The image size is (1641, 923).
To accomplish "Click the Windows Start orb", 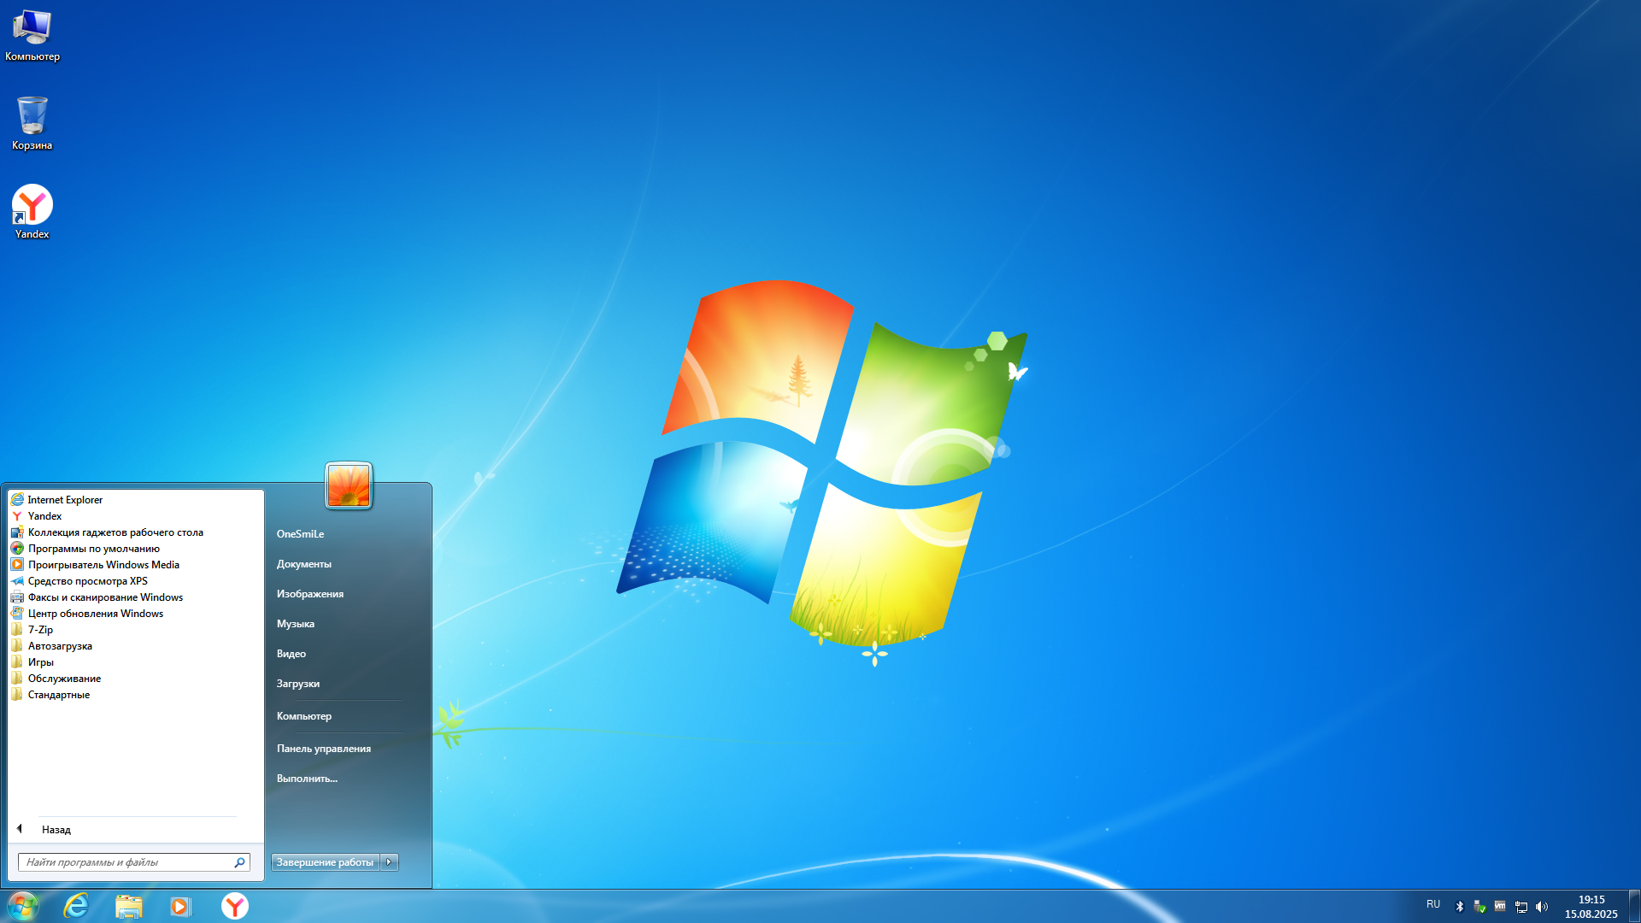I will pos(23,906).
